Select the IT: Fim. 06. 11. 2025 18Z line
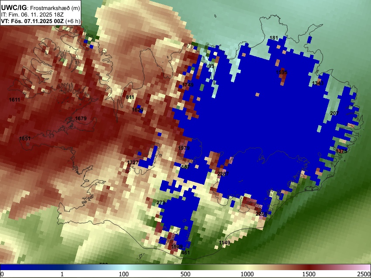Image resolution: width=371 pixels, height=278 pixels. pos(32,15)
